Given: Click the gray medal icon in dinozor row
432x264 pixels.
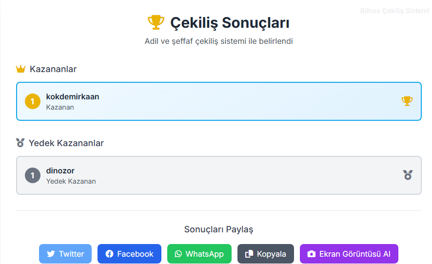Looking at the screenshot, I should coord(408,175).
